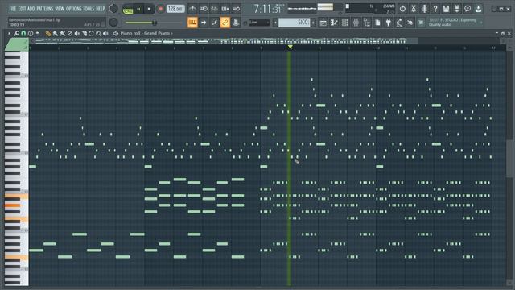This screenshot has height=290, width=515.
Task: Open the Channel rack
Action: 345,23
